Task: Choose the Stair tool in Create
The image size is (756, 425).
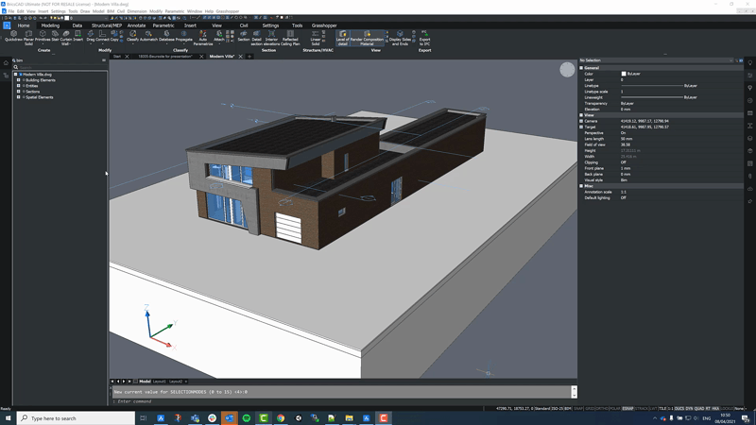Action: click(x=55, y=37)
